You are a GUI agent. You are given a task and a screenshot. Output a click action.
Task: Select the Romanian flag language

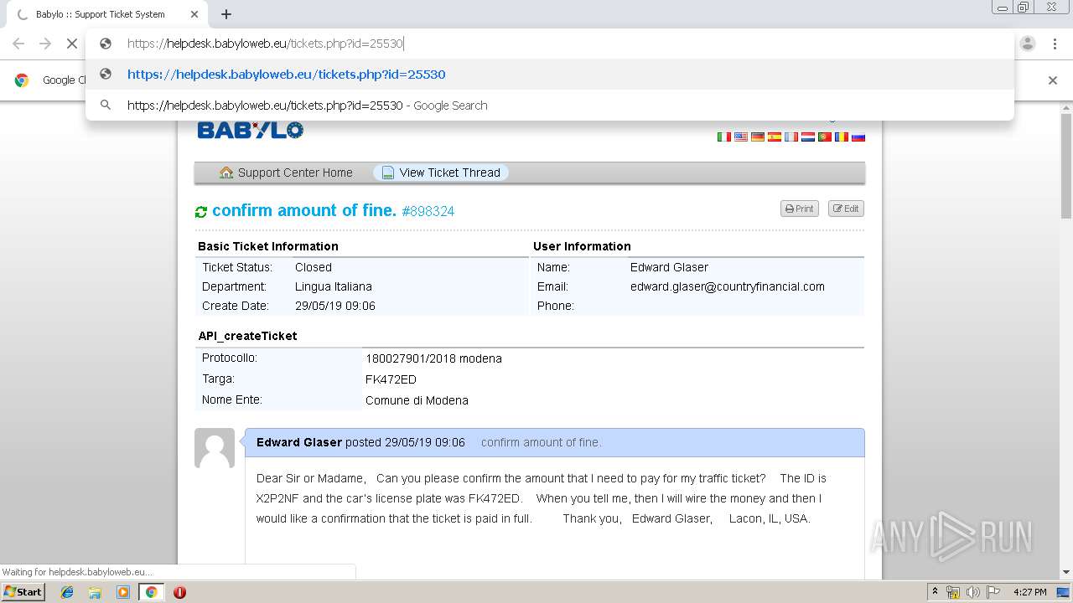point(842,137)
